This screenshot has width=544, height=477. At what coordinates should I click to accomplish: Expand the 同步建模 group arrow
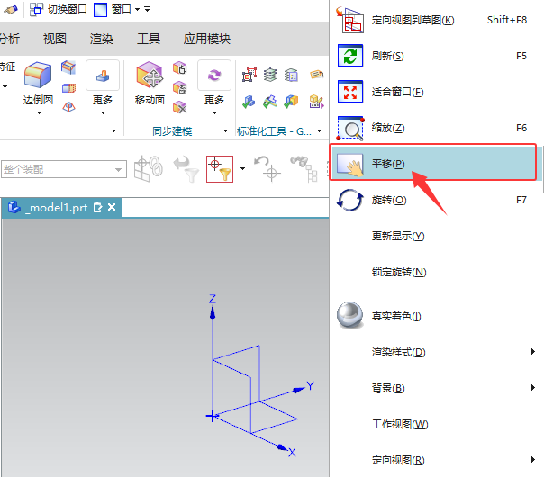point(225,131)
